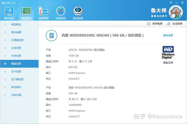
Task: Open the 性能测试 gauge icon
Action: [61, 11]
